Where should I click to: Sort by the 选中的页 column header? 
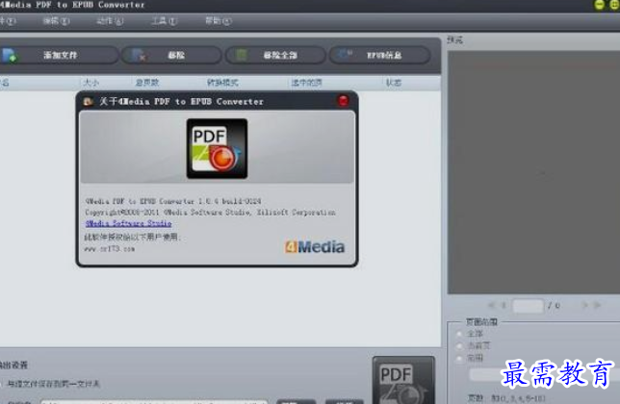point(306,83)
